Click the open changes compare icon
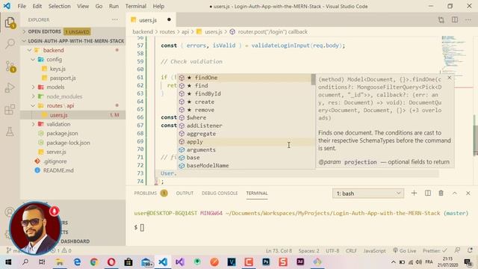The height and width of the screenshot is (269, 478). pos(441,20)
